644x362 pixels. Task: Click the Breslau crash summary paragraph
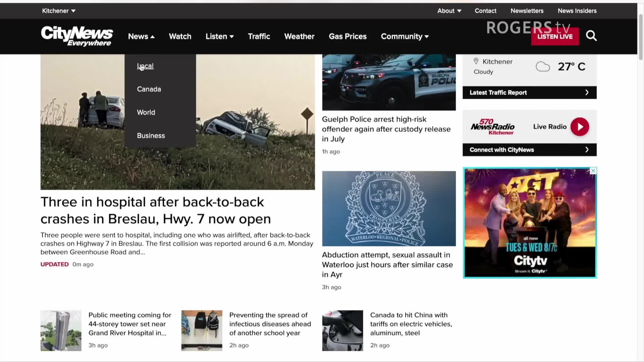pos(177,244)
